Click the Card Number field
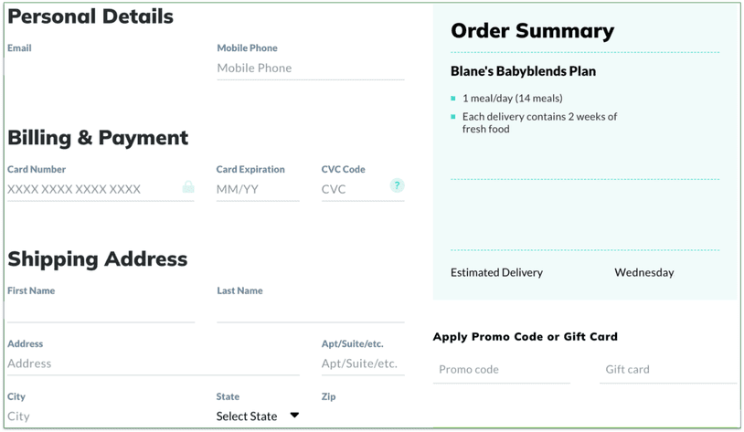 (x=91, y=189)
